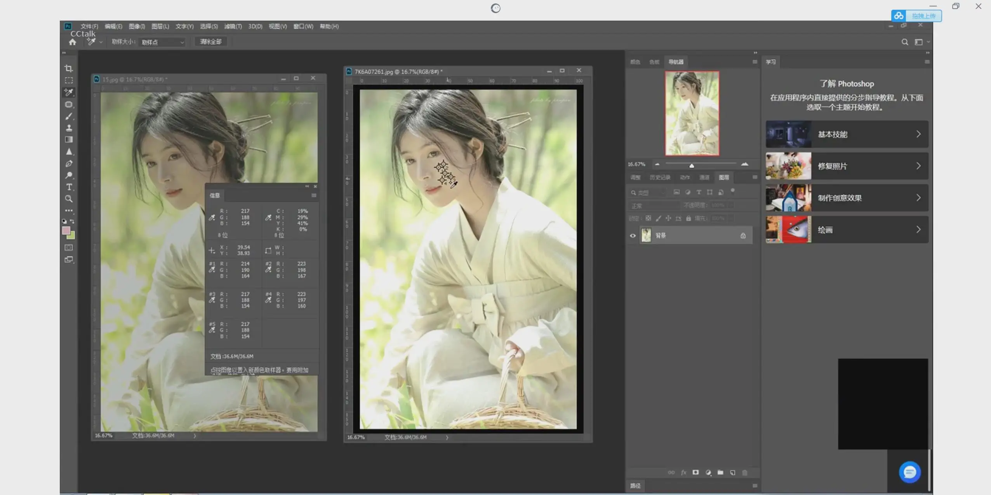Click the create new layer icon
This screenshot has width=991, height=495.
pyautogui.click(x=732, y=472)
